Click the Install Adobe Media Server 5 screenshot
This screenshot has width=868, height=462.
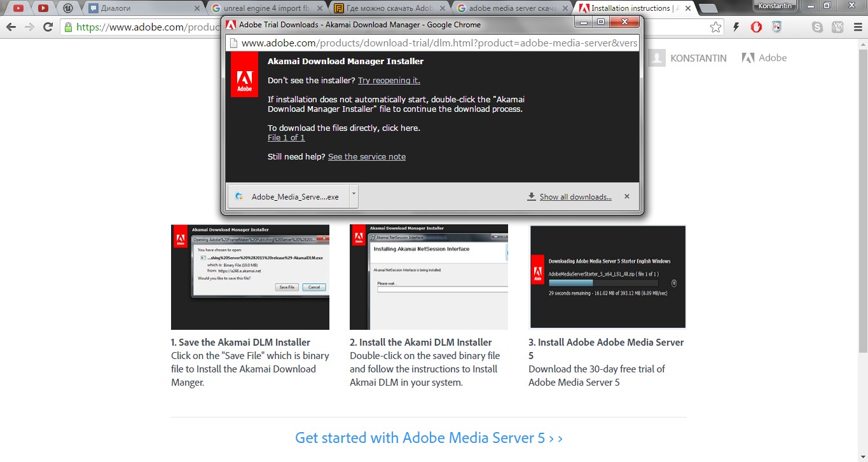[x=607, y=277]
